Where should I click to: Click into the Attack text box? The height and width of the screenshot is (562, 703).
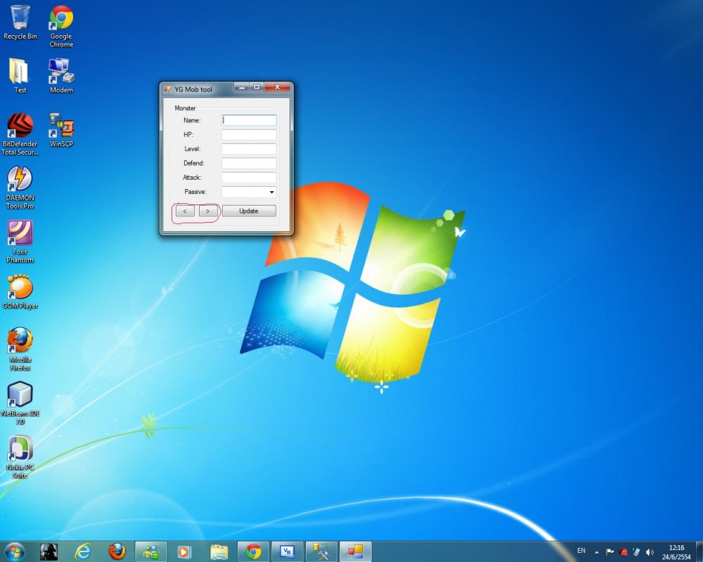click(249, 178)
